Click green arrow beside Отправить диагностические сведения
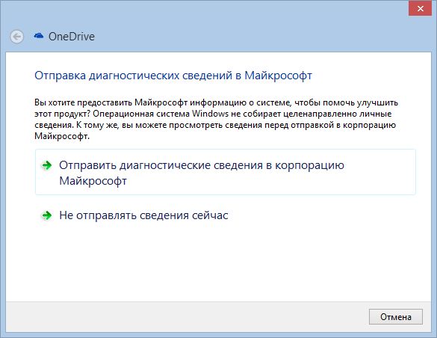 46,165
